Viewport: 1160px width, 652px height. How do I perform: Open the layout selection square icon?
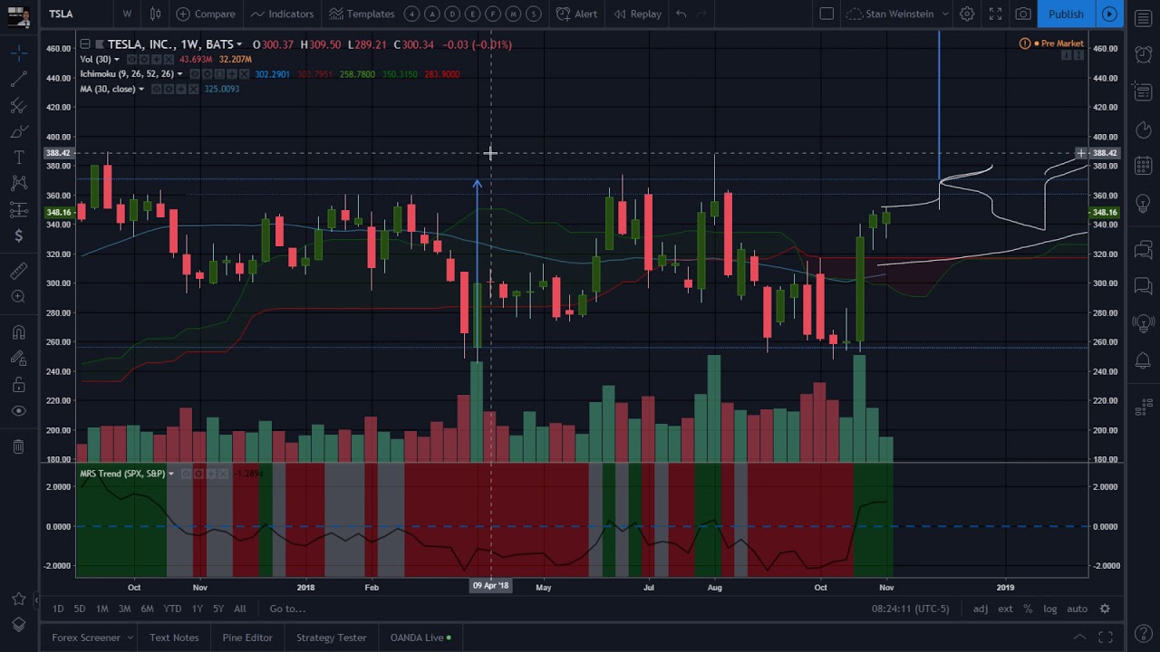(x=826, y=14)
